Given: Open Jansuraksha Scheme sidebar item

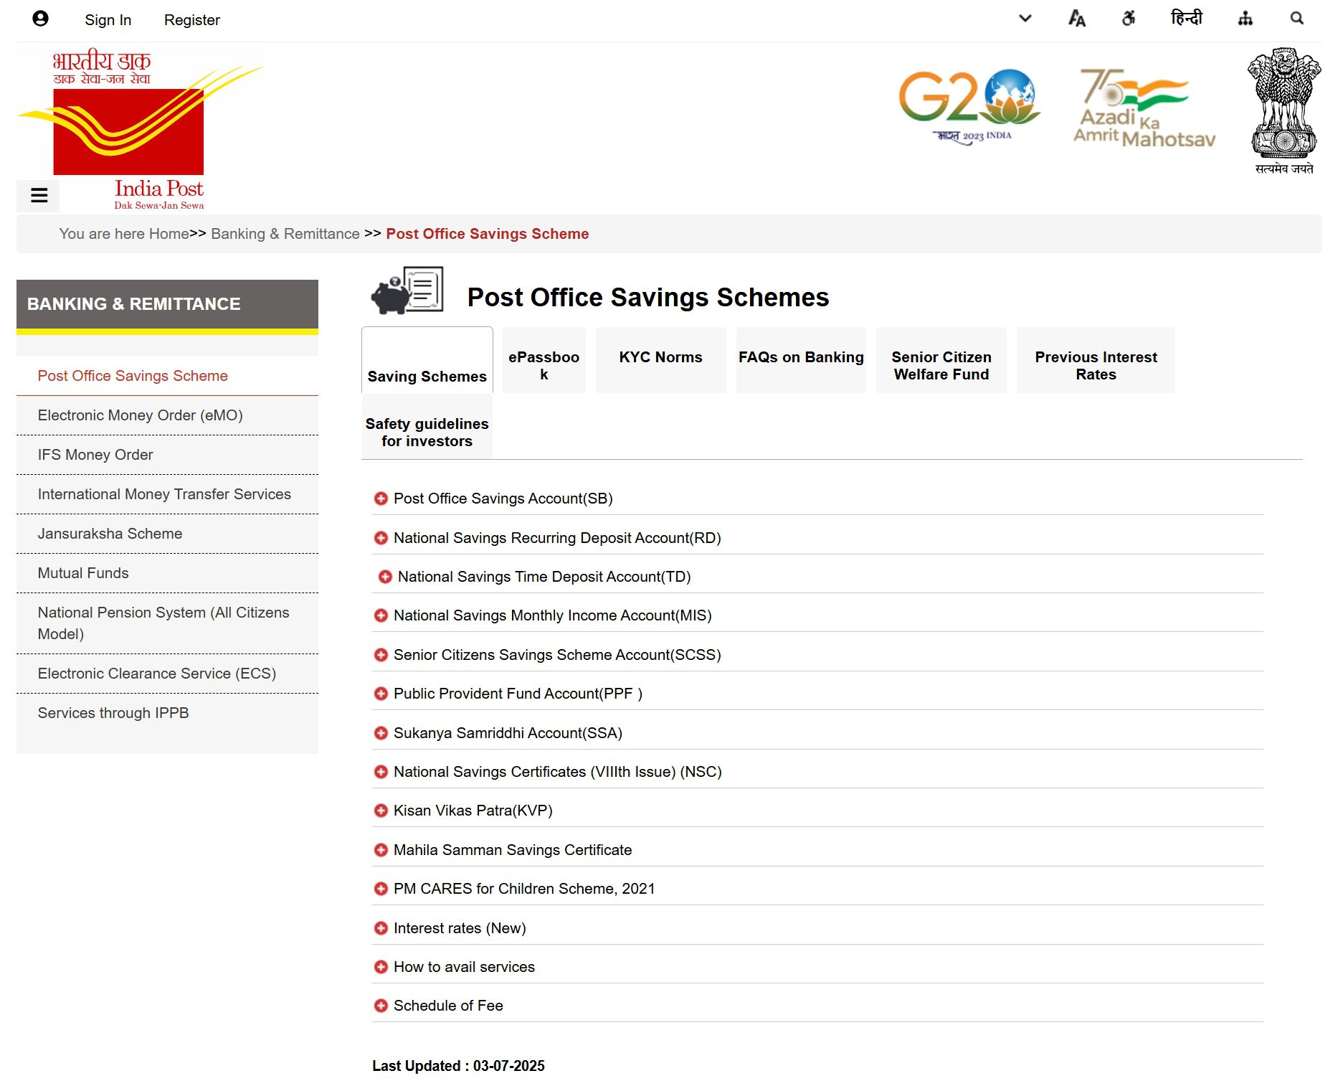Looking at the screenshot, I should tap(167, 534).
